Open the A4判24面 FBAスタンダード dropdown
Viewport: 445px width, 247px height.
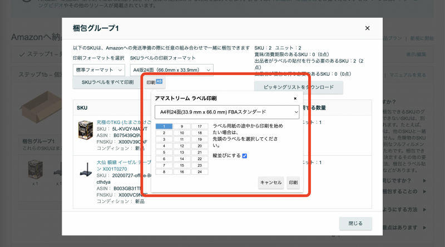tap(227, 112)
